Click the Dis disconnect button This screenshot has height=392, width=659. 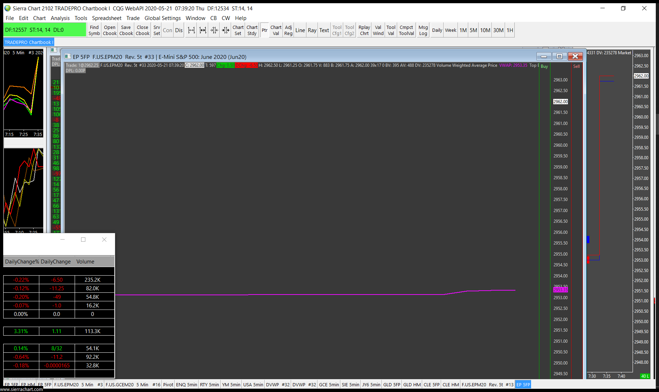point(179,30)
